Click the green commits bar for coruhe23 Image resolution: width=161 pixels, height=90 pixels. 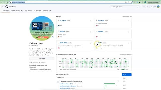pos(110,84)
